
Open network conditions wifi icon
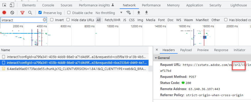129,13
